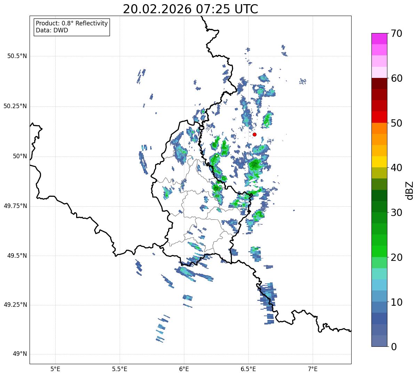Click the colorbar tick label 10
This screenshot has height=376, width=418.
tap(396, 302)
